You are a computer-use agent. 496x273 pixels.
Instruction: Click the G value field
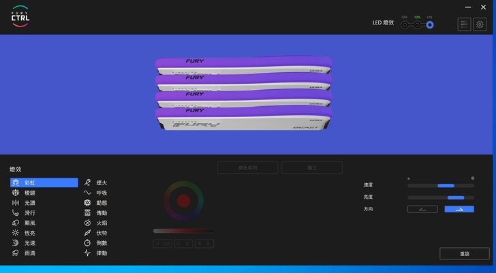tap(183, 244)
